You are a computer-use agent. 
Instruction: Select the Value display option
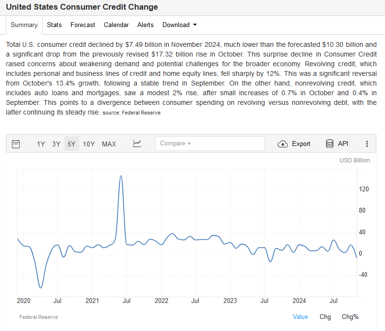(300, 317)
